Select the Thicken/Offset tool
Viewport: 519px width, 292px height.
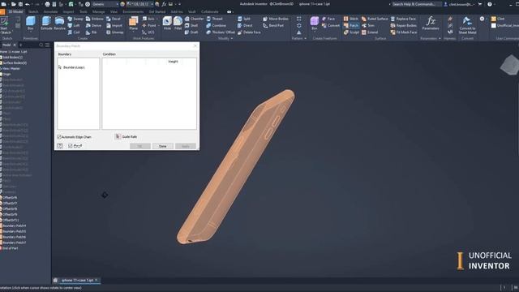pos(221,32)
